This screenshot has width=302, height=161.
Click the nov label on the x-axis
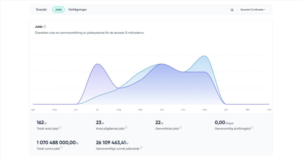[183, 110]
